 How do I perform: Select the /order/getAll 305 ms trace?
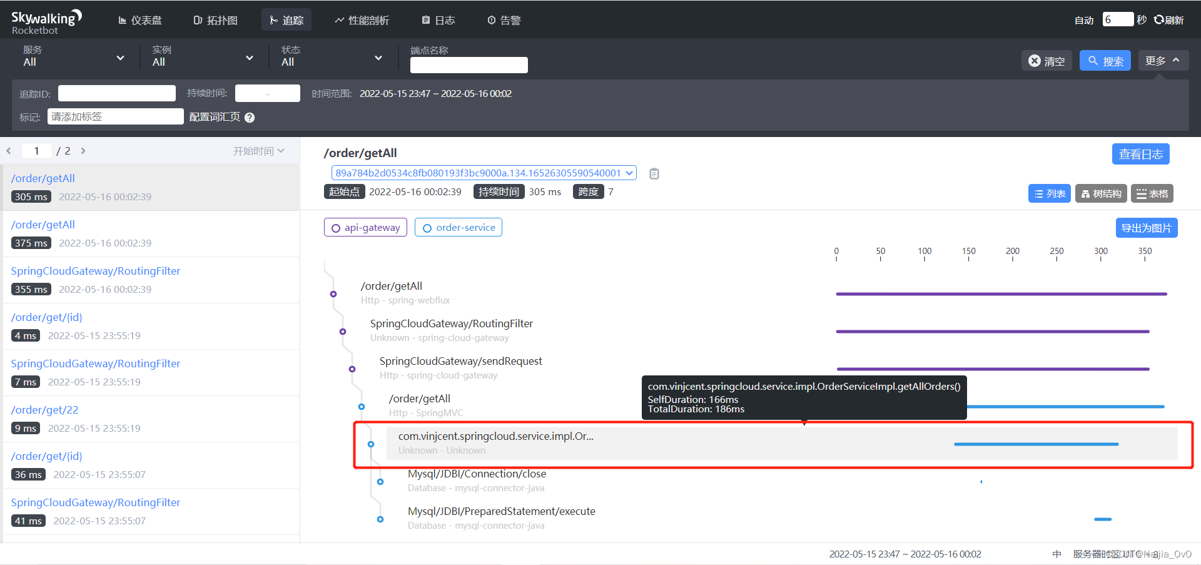pos(151,187)
